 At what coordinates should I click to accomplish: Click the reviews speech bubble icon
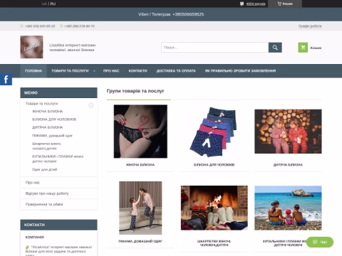pyautogui.click(x=242, y=4)
